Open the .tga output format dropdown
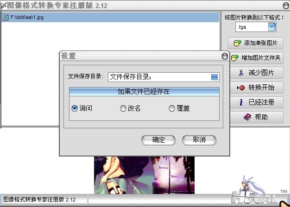The image size is (290, 207). click(x=271, y=27)
